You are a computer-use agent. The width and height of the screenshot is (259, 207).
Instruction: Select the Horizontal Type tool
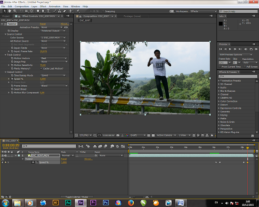[x=49, y=11]
